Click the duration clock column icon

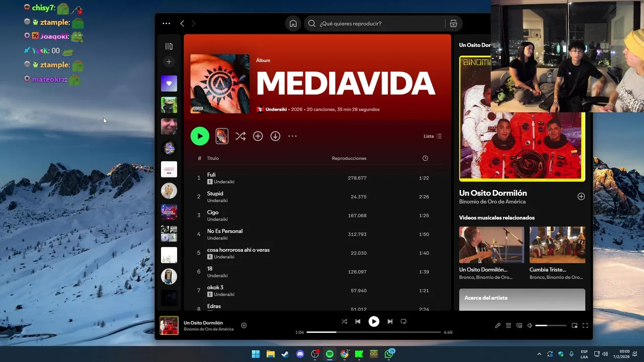(x=425, y=158)
